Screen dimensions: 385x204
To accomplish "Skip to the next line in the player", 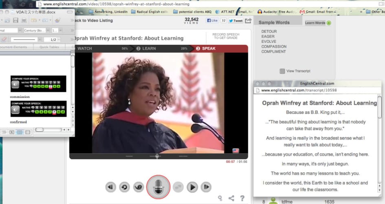I will 206,187.
